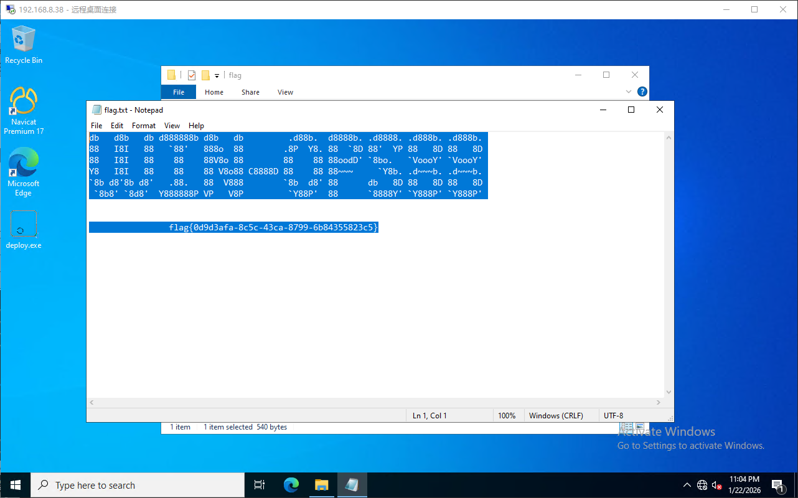Click the Properties checkmark icon in Explorer title bar
798x498 pixels.
192,75
